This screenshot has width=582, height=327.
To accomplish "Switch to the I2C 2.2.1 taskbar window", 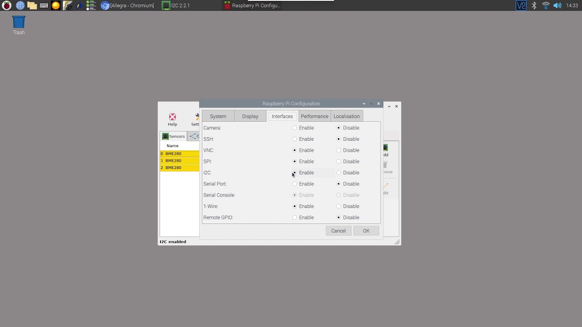I will (176, 5).
